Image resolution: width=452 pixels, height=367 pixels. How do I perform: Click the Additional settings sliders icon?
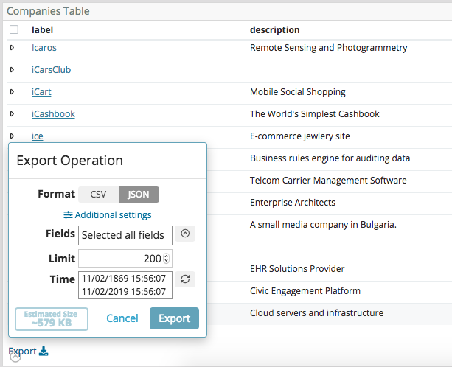click(68, 215)
